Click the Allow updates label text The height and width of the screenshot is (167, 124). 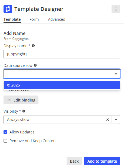(x=22, y=132)
